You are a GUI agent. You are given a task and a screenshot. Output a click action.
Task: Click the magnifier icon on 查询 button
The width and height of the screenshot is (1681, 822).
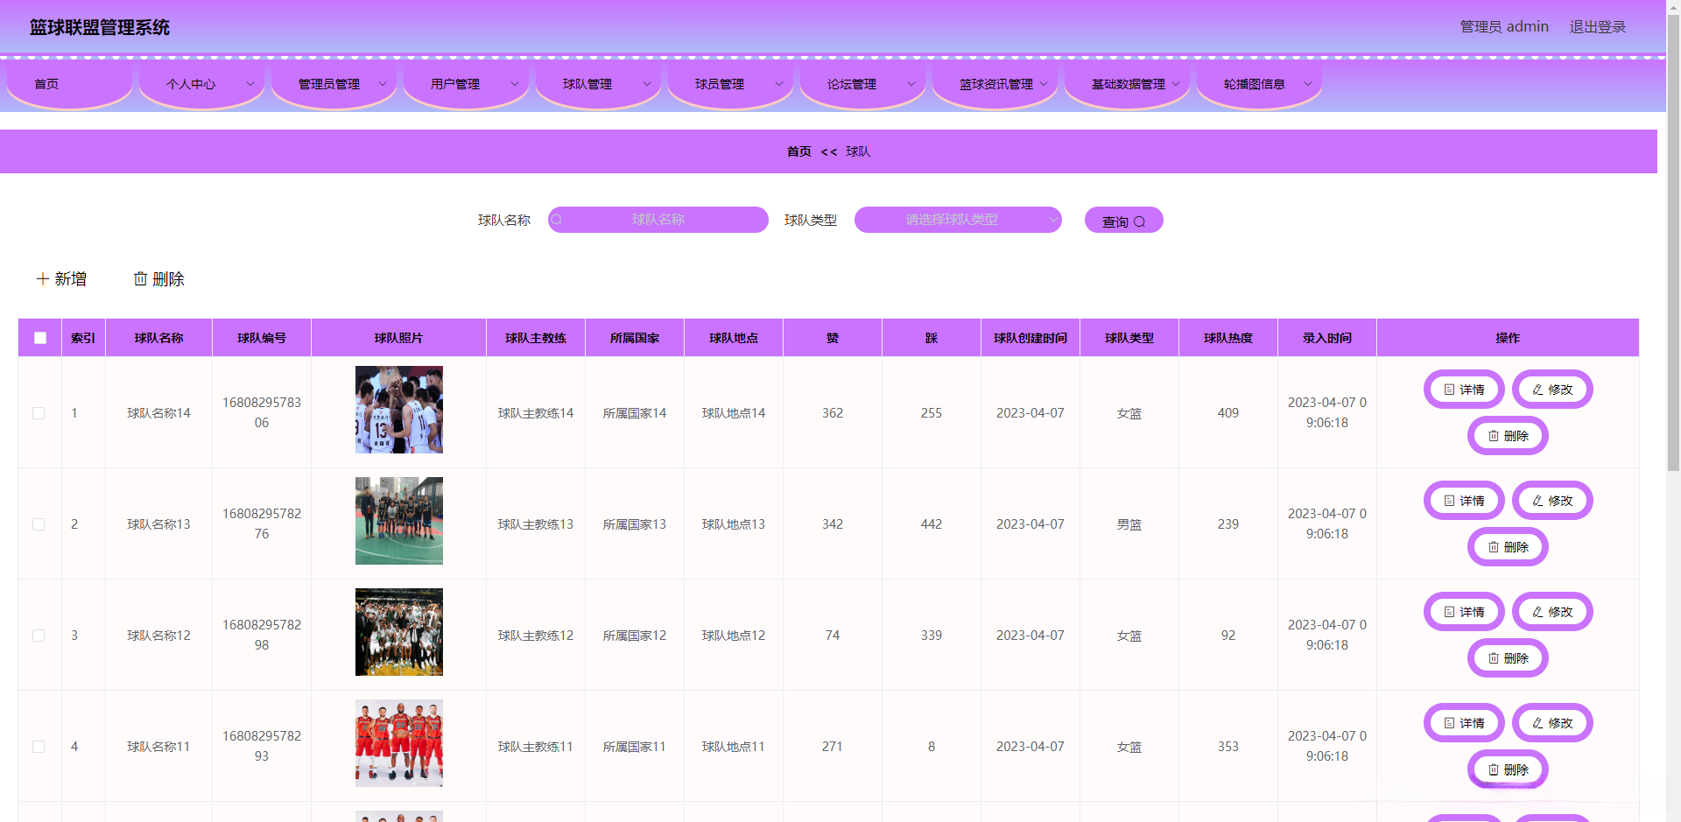pyautogui.click(x=1139, y=222)
